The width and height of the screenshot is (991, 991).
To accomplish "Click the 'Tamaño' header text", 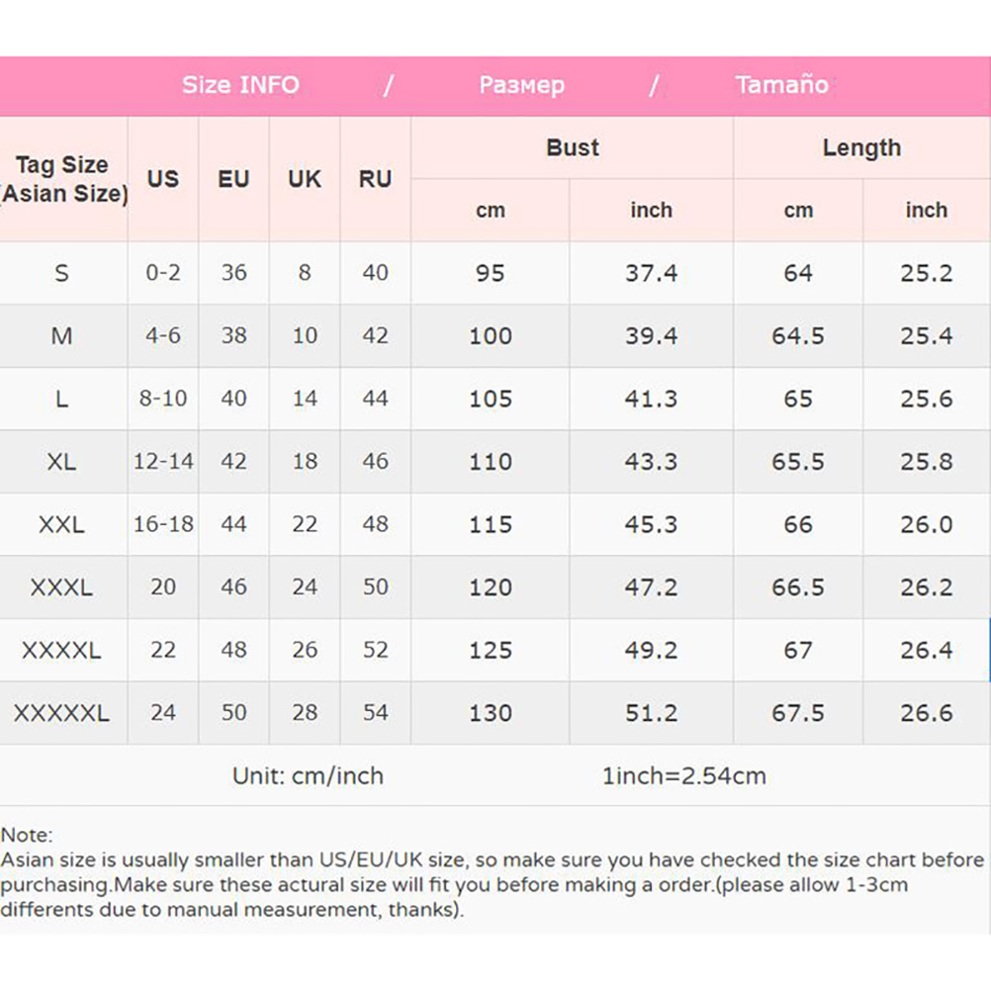I will pos(781,85).
